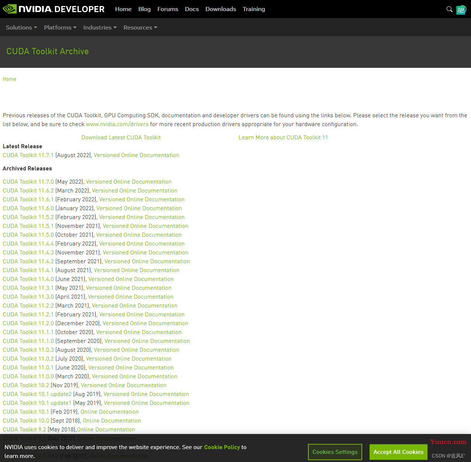471x462 pixels.
Task: Open CUDA Toolkit 11.5.1 link
Action: pyautogui.click(x=28, y=226)
